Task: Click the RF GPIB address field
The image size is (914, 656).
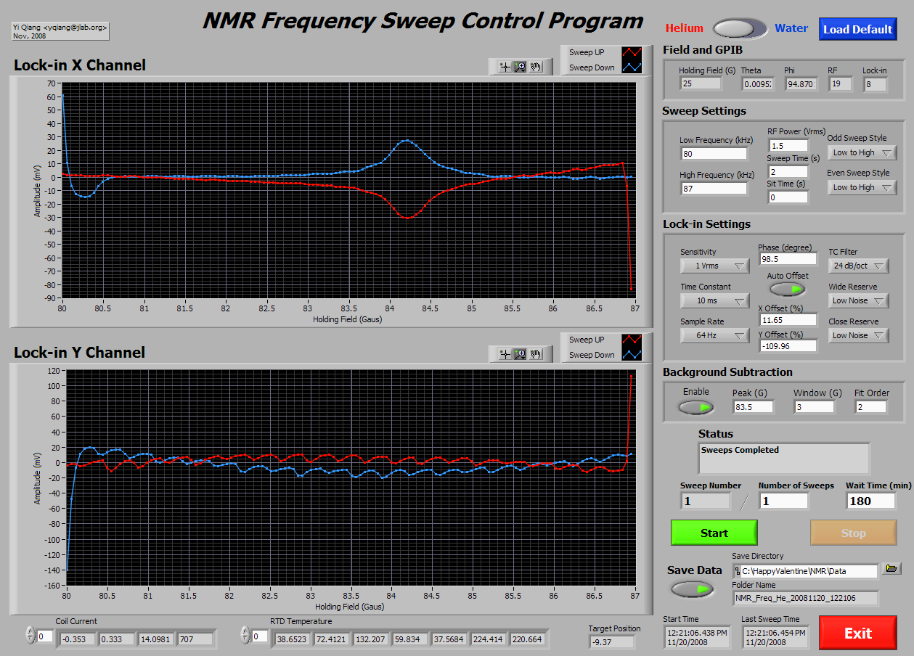Action: coord(841,84)
